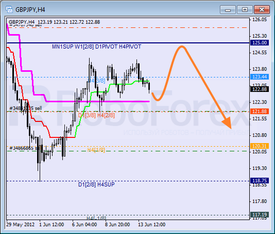The height and width of the screenshot is (234, 275).
Task: Click the MN1SUP W1[2/8] D1PIVOT H4PIVOT label
Action: click(96, 47)
